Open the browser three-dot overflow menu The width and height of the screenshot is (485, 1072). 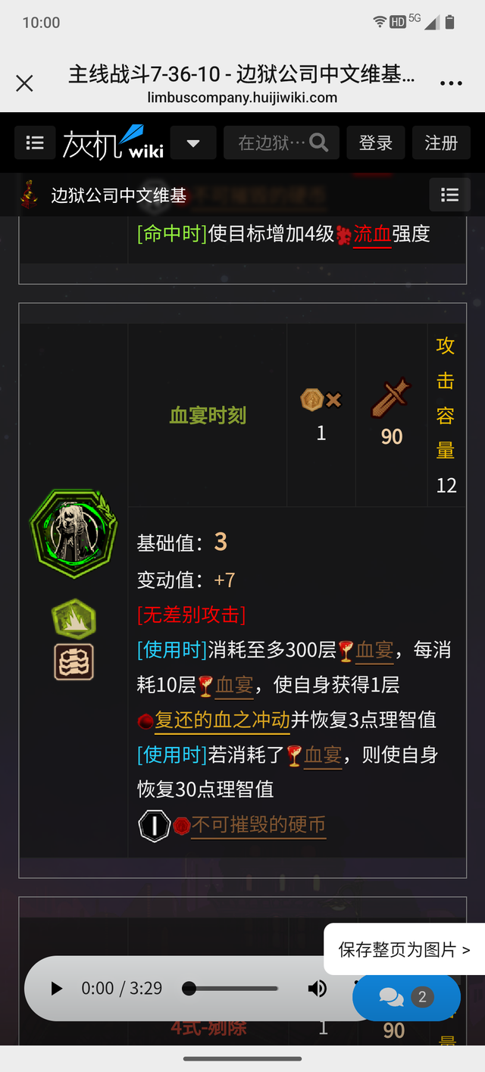click(451, 83)
